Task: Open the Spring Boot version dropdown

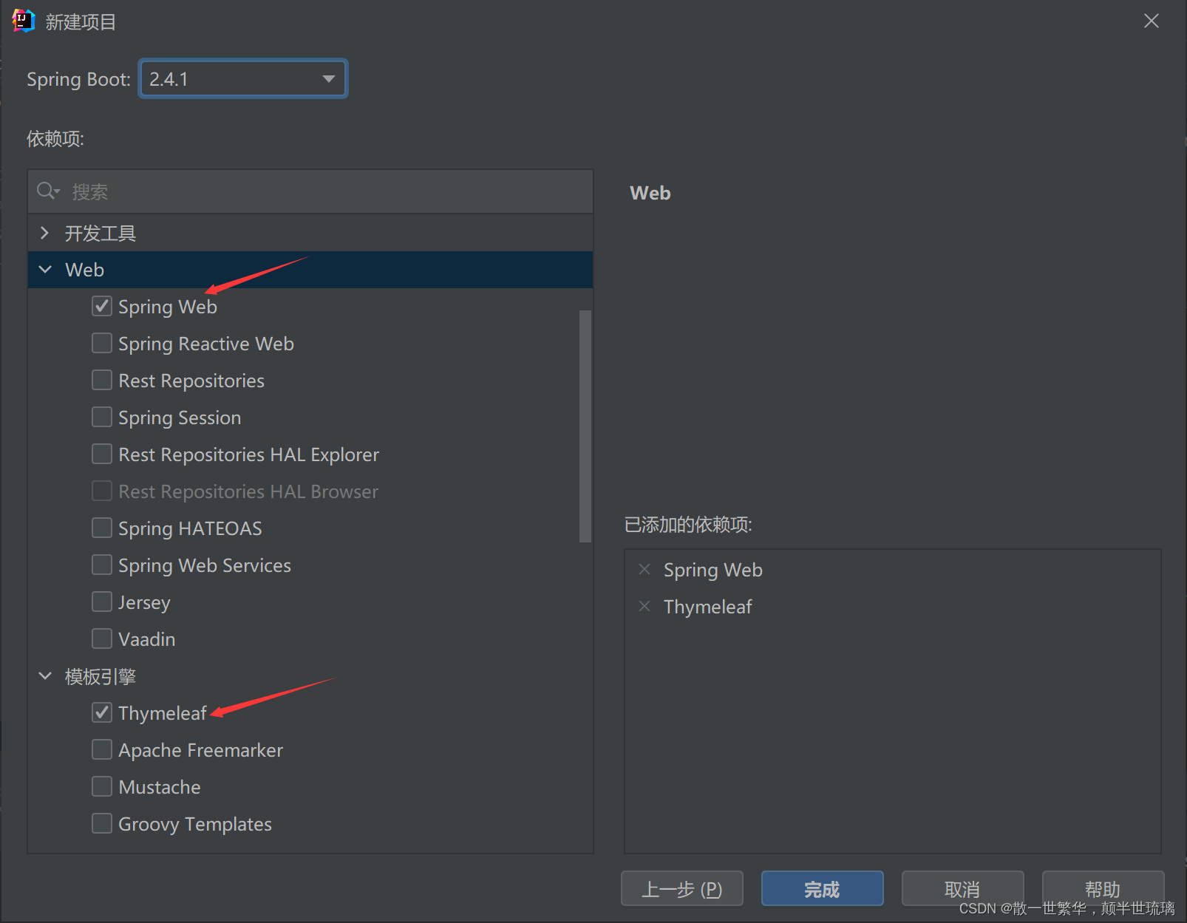Action: pos(243,78)
